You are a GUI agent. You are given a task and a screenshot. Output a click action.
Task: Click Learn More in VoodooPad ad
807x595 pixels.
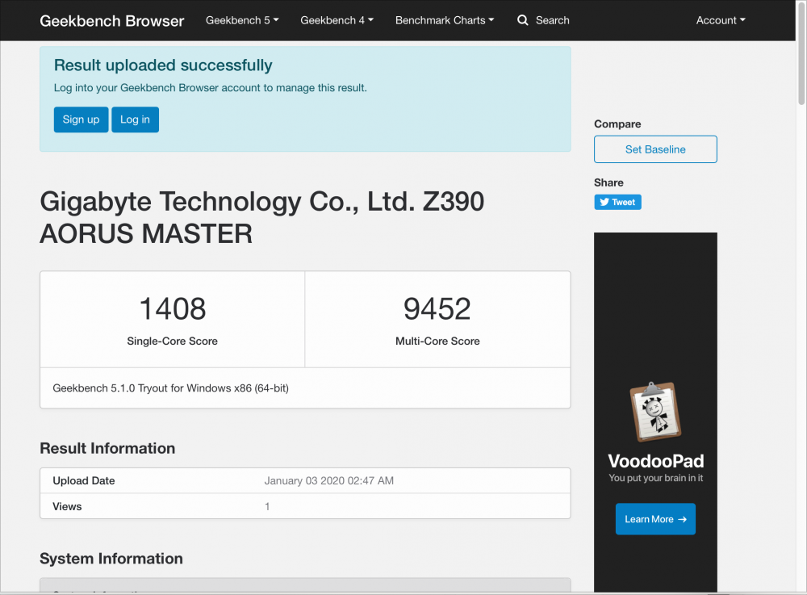pyautogui.click(x=655, y=519)
